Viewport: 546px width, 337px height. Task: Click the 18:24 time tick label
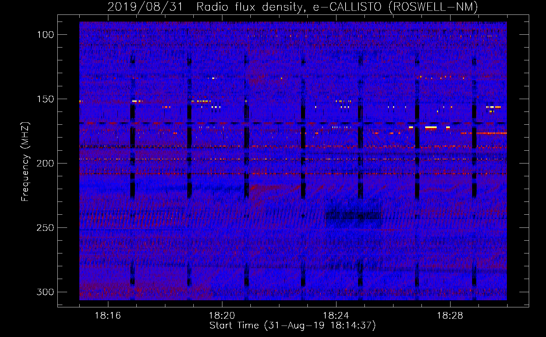[336, 316]
